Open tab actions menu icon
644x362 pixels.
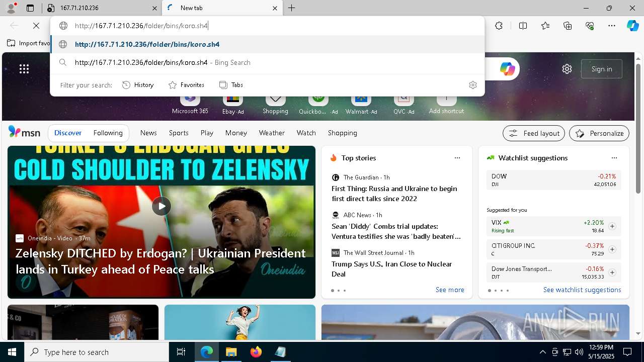30,8
